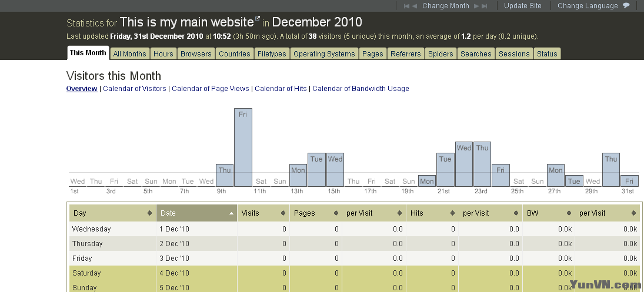Click the Tue bar for the 14th

coord(316,170)
